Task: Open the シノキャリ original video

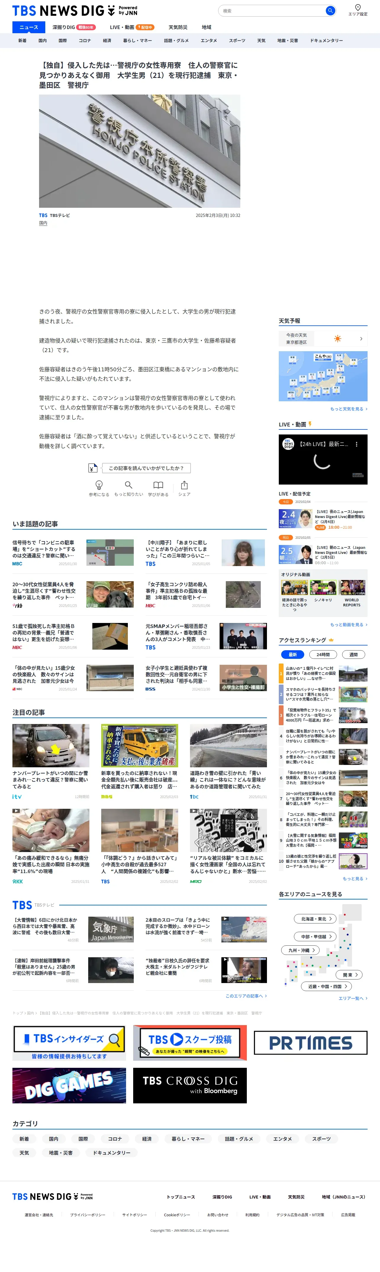Action: [x=323, y=588]
